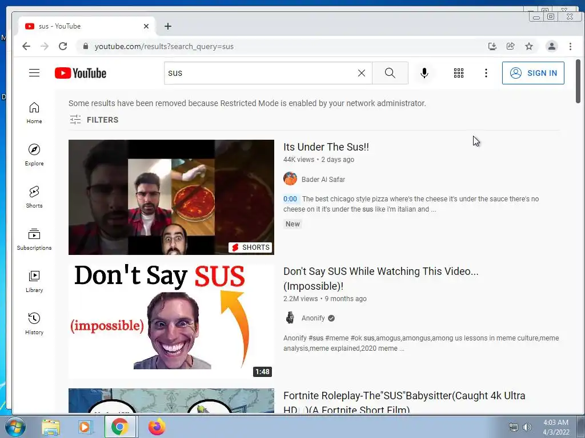
Task: Open YouTube settings three-dot menu
Action: 486,73
